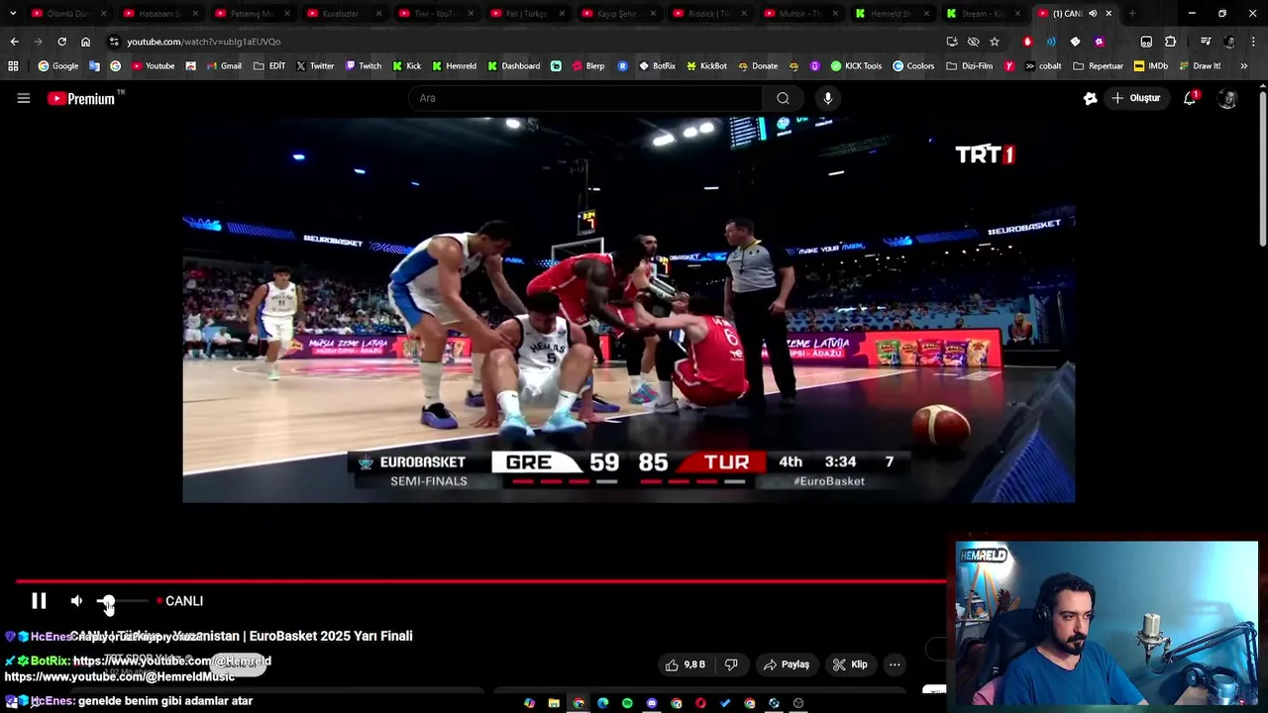1268x713 pixels.
Task: Open the Oluştur create menu
Action: (x=1135, y=98)
